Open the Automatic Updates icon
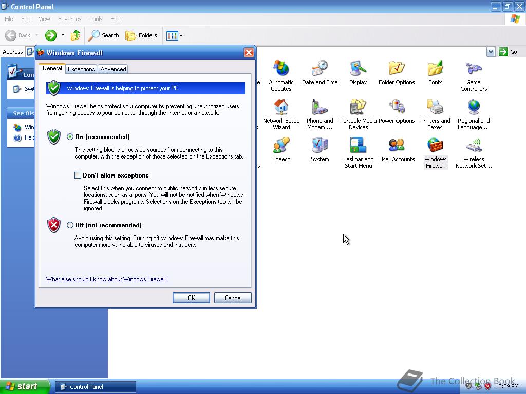The width and height of the screenshot is (526, 394). [x=281, y=76]
